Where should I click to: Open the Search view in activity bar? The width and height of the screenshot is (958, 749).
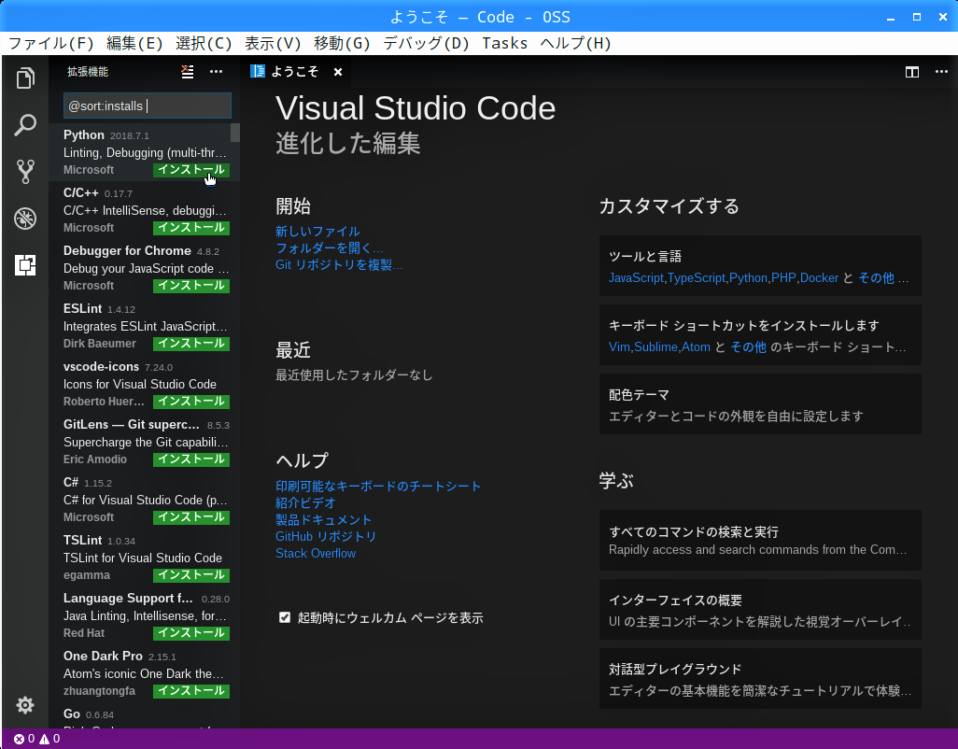25,125
